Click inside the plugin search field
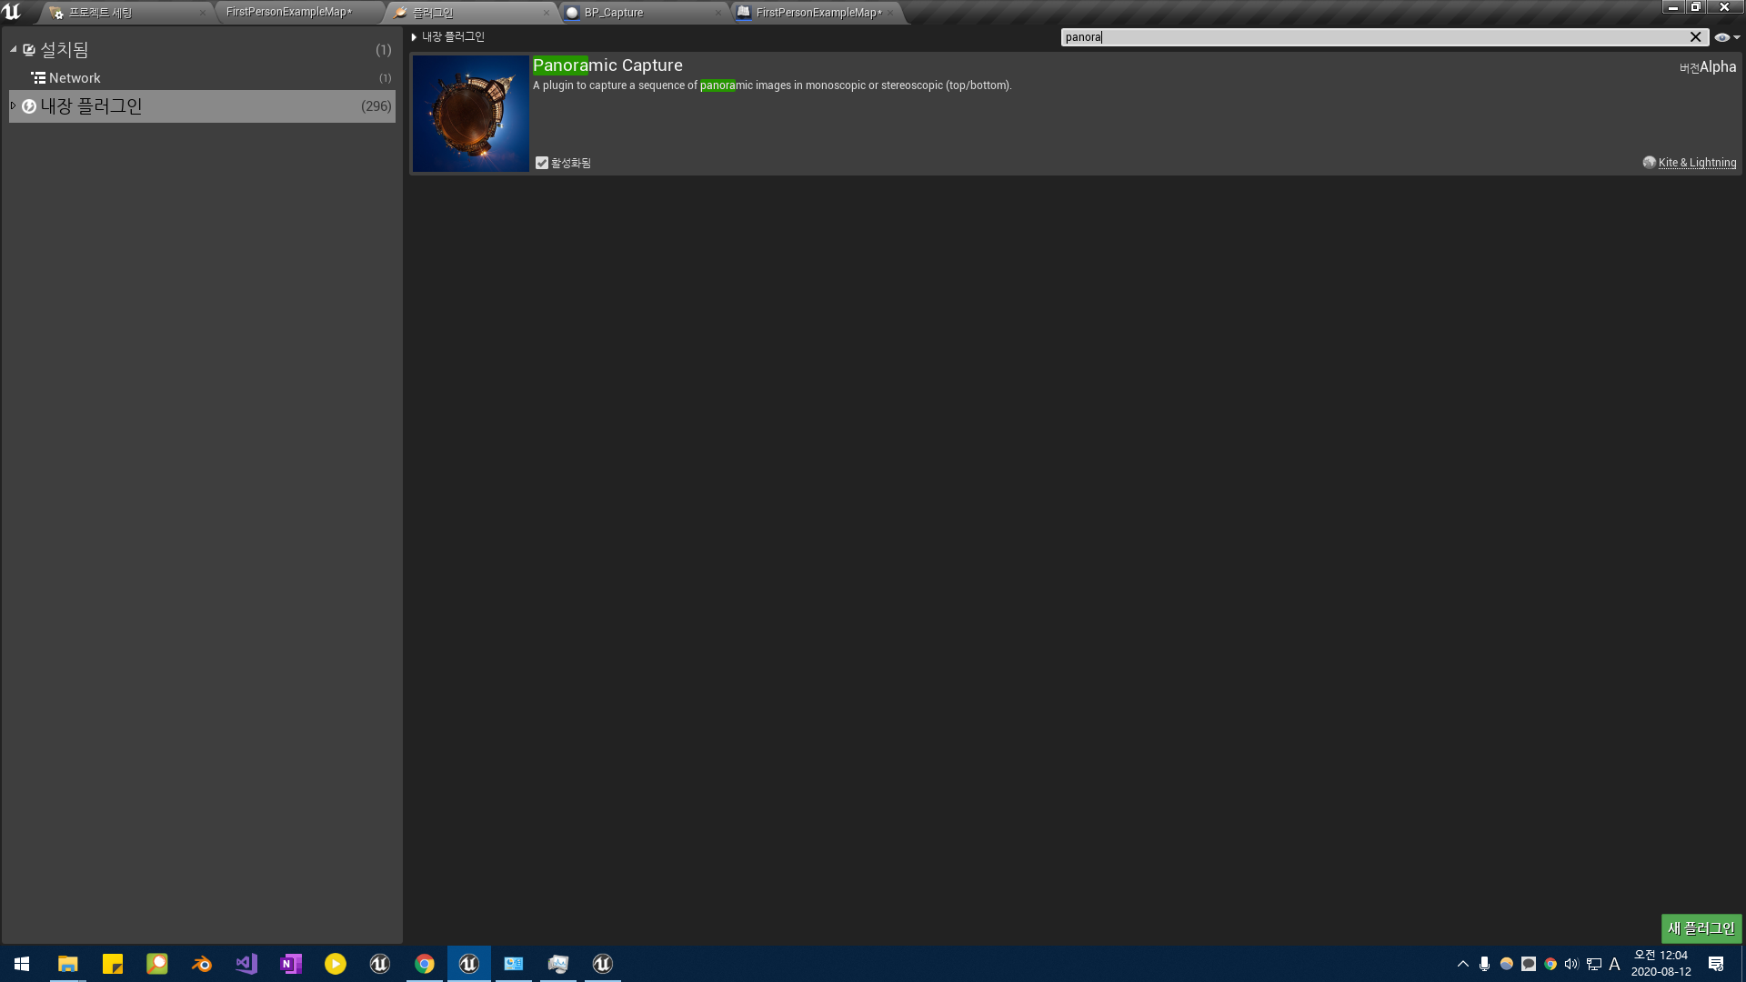 (x=1373, y=37)
